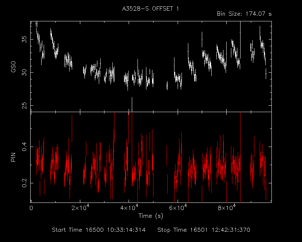Click the PIN axis tick value 0.2
This screenshot has height=242, width=302.
pyautogui.click(x=25, y=183)
